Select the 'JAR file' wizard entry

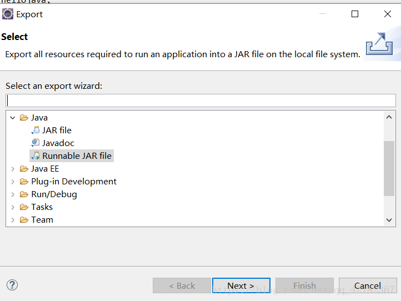tap(57, 130)
